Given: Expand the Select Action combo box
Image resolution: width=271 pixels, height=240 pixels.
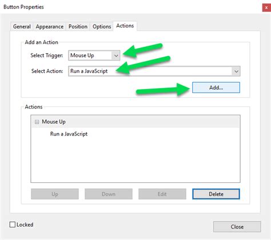Looking at the screenshot, I should 154,71.
